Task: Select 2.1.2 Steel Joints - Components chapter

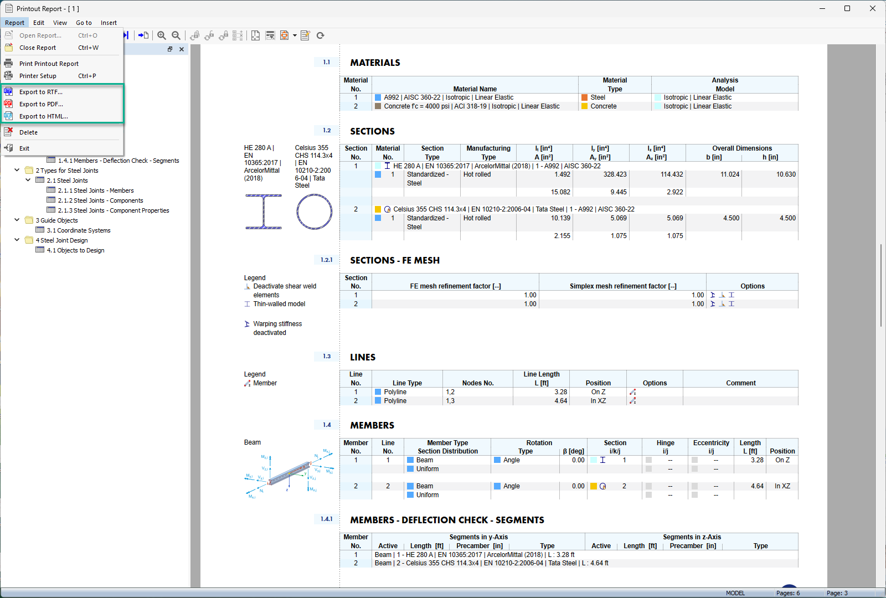Action: (x=101, y=200)
